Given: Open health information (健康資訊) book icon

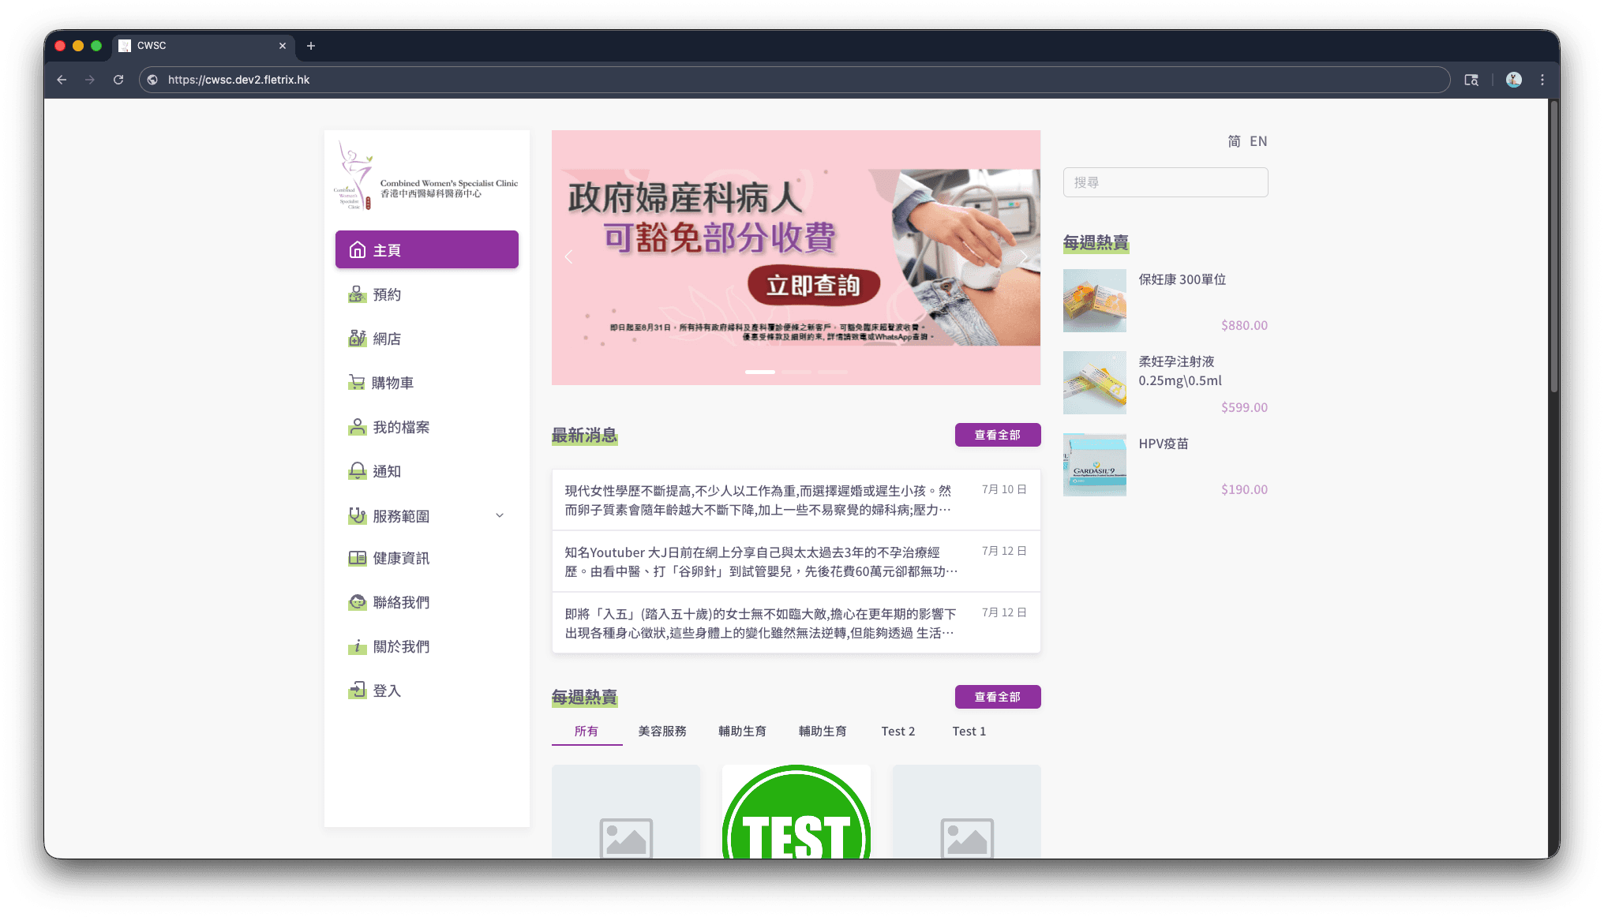Looking at the screenshot, I should point(358,558).
